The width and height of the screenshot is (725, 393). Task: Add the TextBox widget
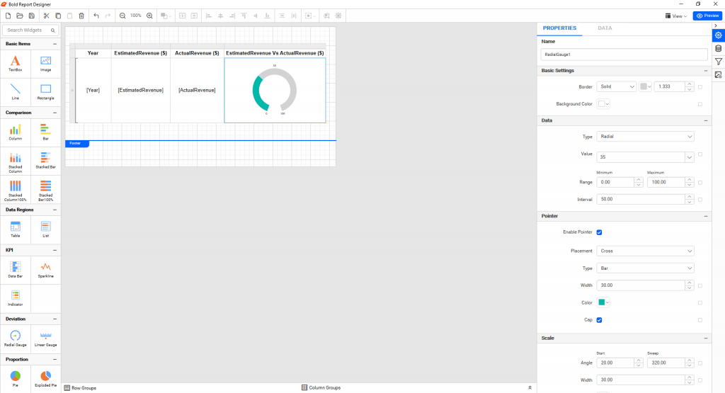pyautogui.click(x=16, y=64)
